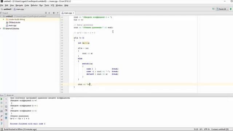Select External Libraries node
The image size is (233, 131).
(x=11, y=28)
